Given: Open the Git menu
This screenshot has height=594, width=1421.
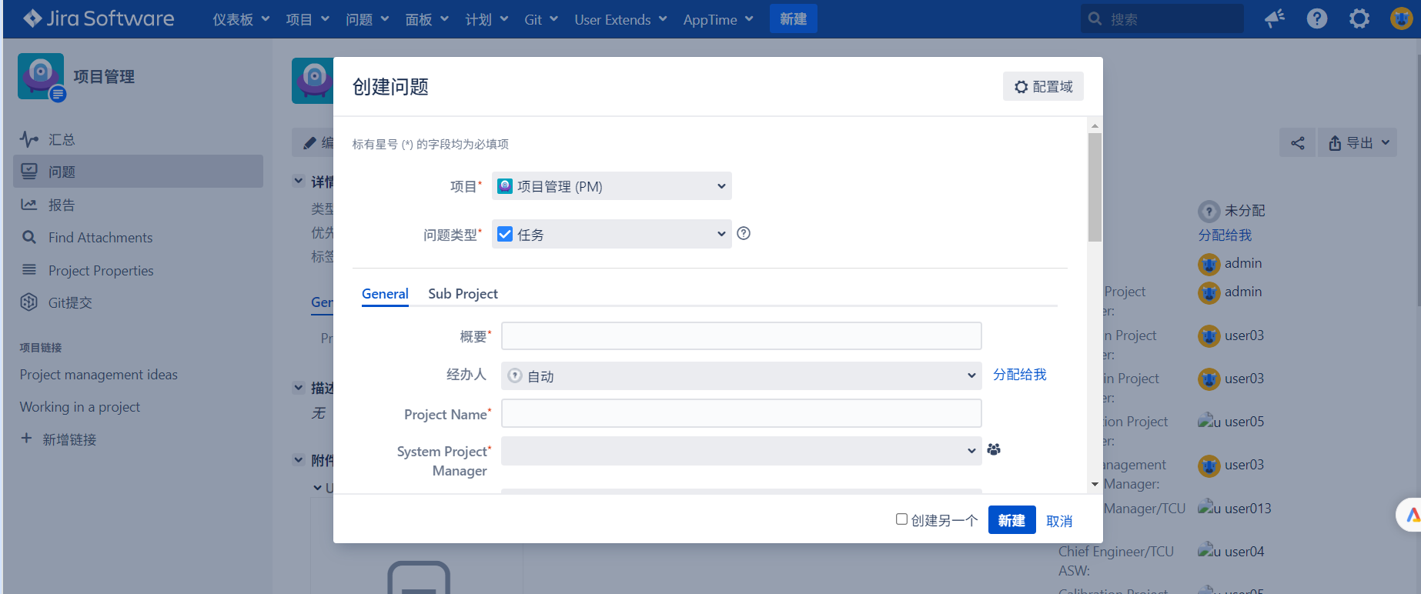Looking at the screenshot, I should (541, 19).
